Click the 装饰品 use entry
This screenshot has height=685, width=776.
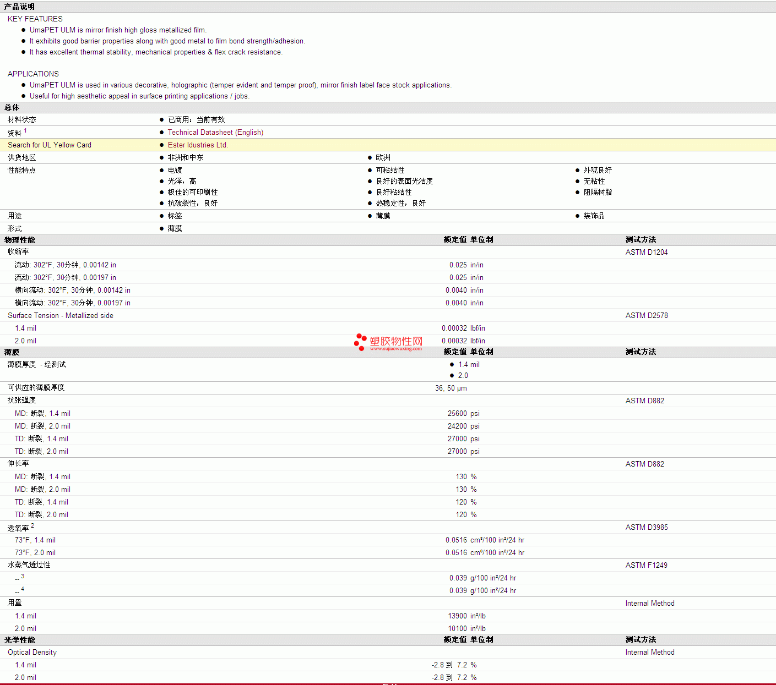(594, 216)
